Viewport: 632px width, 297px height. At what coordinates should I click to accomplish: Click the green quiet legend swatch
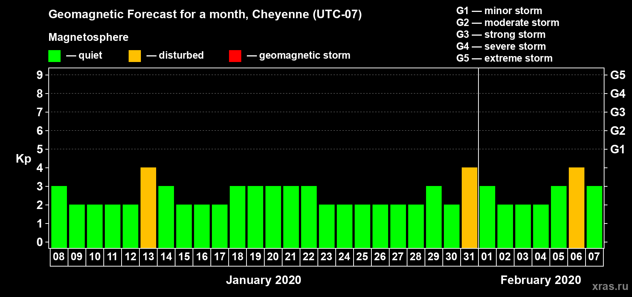point(54,56)
